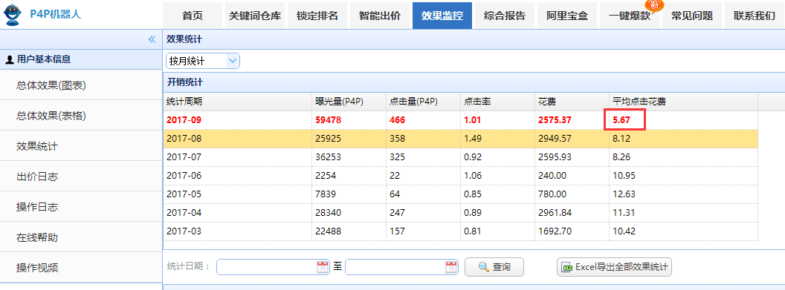Click the 5.67 average click cost

coord(621,120)
